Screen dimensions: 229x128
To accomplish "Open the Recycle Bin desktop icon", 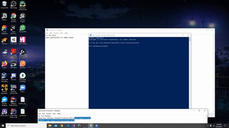I will pos(4,5).
